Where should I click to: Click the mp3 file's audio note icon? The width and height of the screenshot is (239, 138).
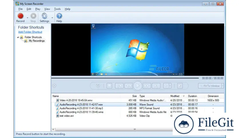57,108
